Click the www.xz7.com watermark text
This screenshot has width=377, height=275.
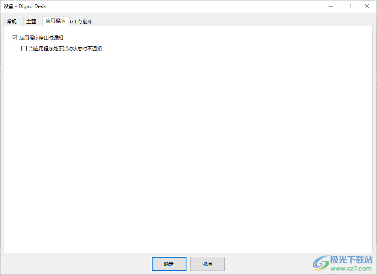coord(351,268)
